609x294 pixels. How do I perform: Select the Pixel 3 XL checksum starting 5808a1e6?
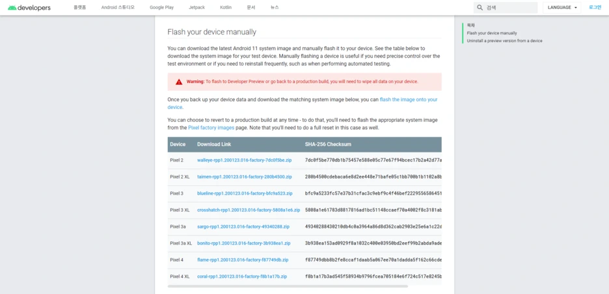point(373,210)
